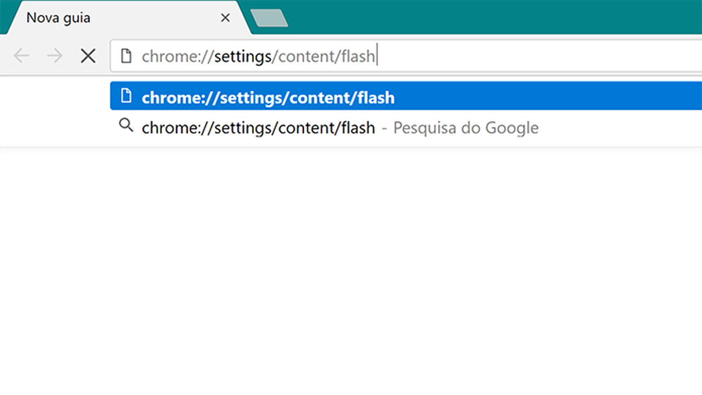The height and width of the screenshot is (395, 702).
Task: Click the blank page area below the suggestions
Action: [x=351, y=269]
